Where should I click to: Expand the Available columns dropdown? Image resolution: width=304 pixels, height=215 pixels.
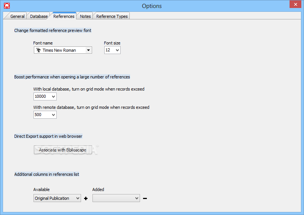pyautogui.click(x=78, y=198)
